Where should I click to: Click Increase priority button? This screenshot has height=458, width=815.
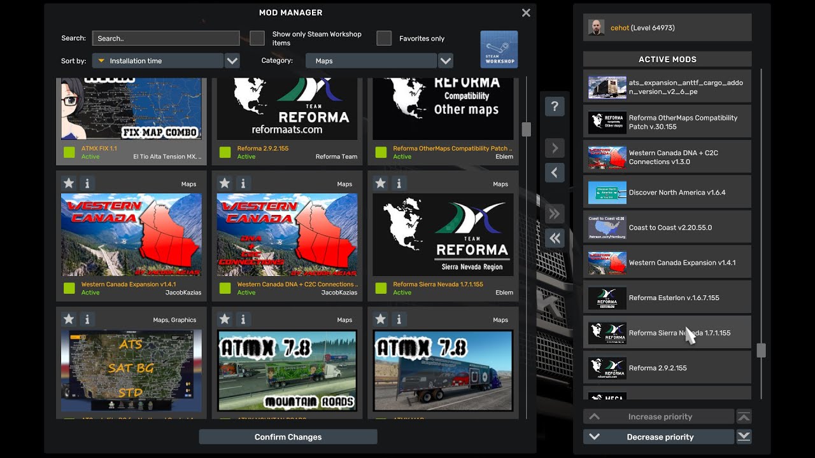click(658, 417)
